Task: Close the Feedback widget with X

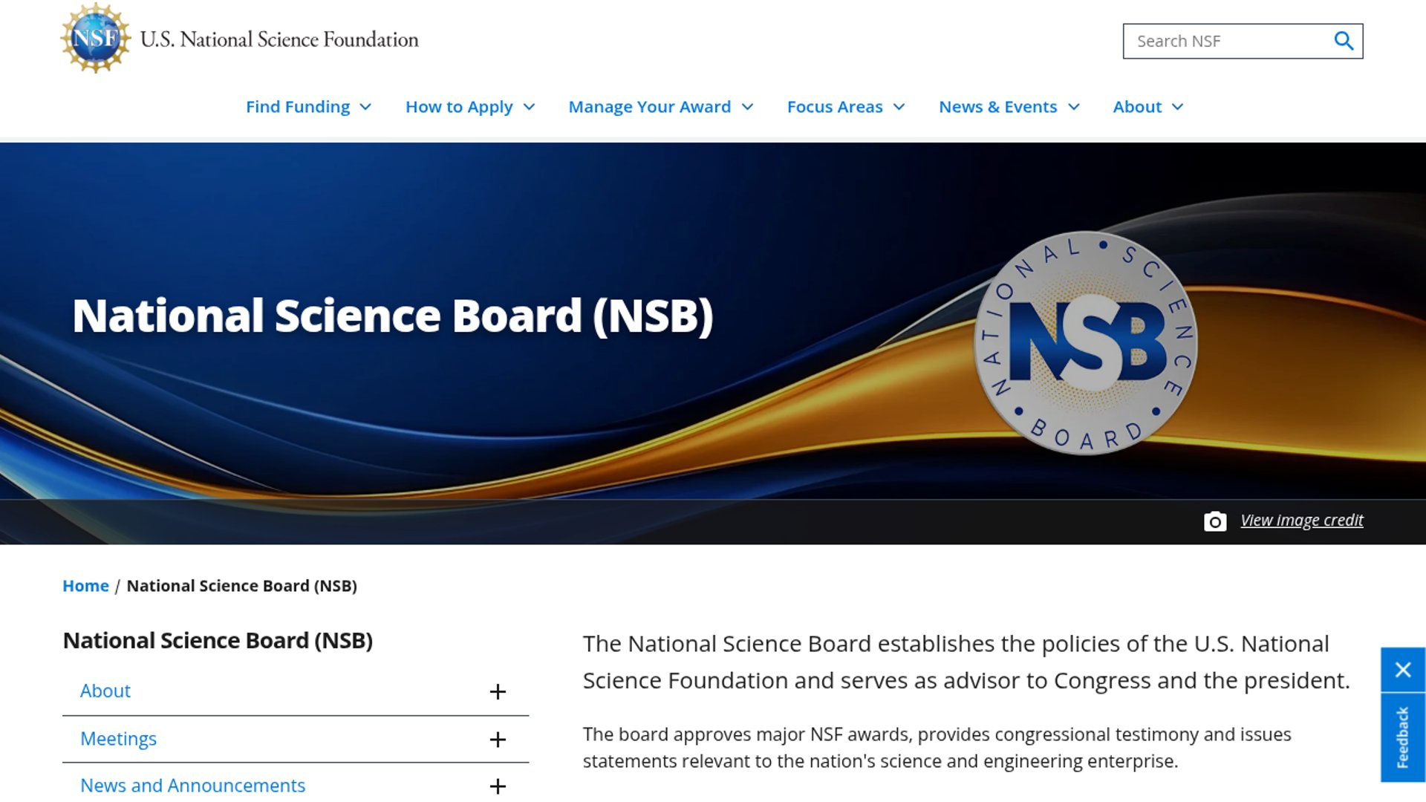Action: point(1402,670)
